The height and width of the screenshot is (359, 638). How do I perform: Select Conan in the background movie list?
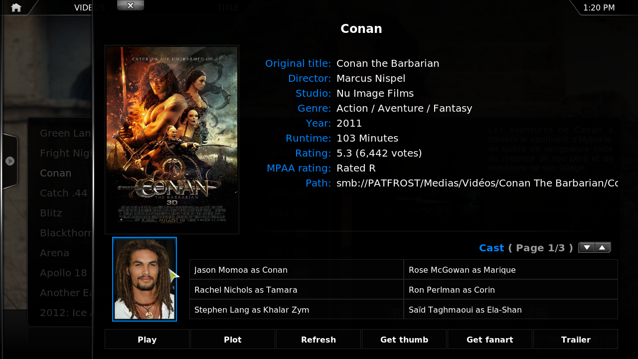[x=56, y=173]
